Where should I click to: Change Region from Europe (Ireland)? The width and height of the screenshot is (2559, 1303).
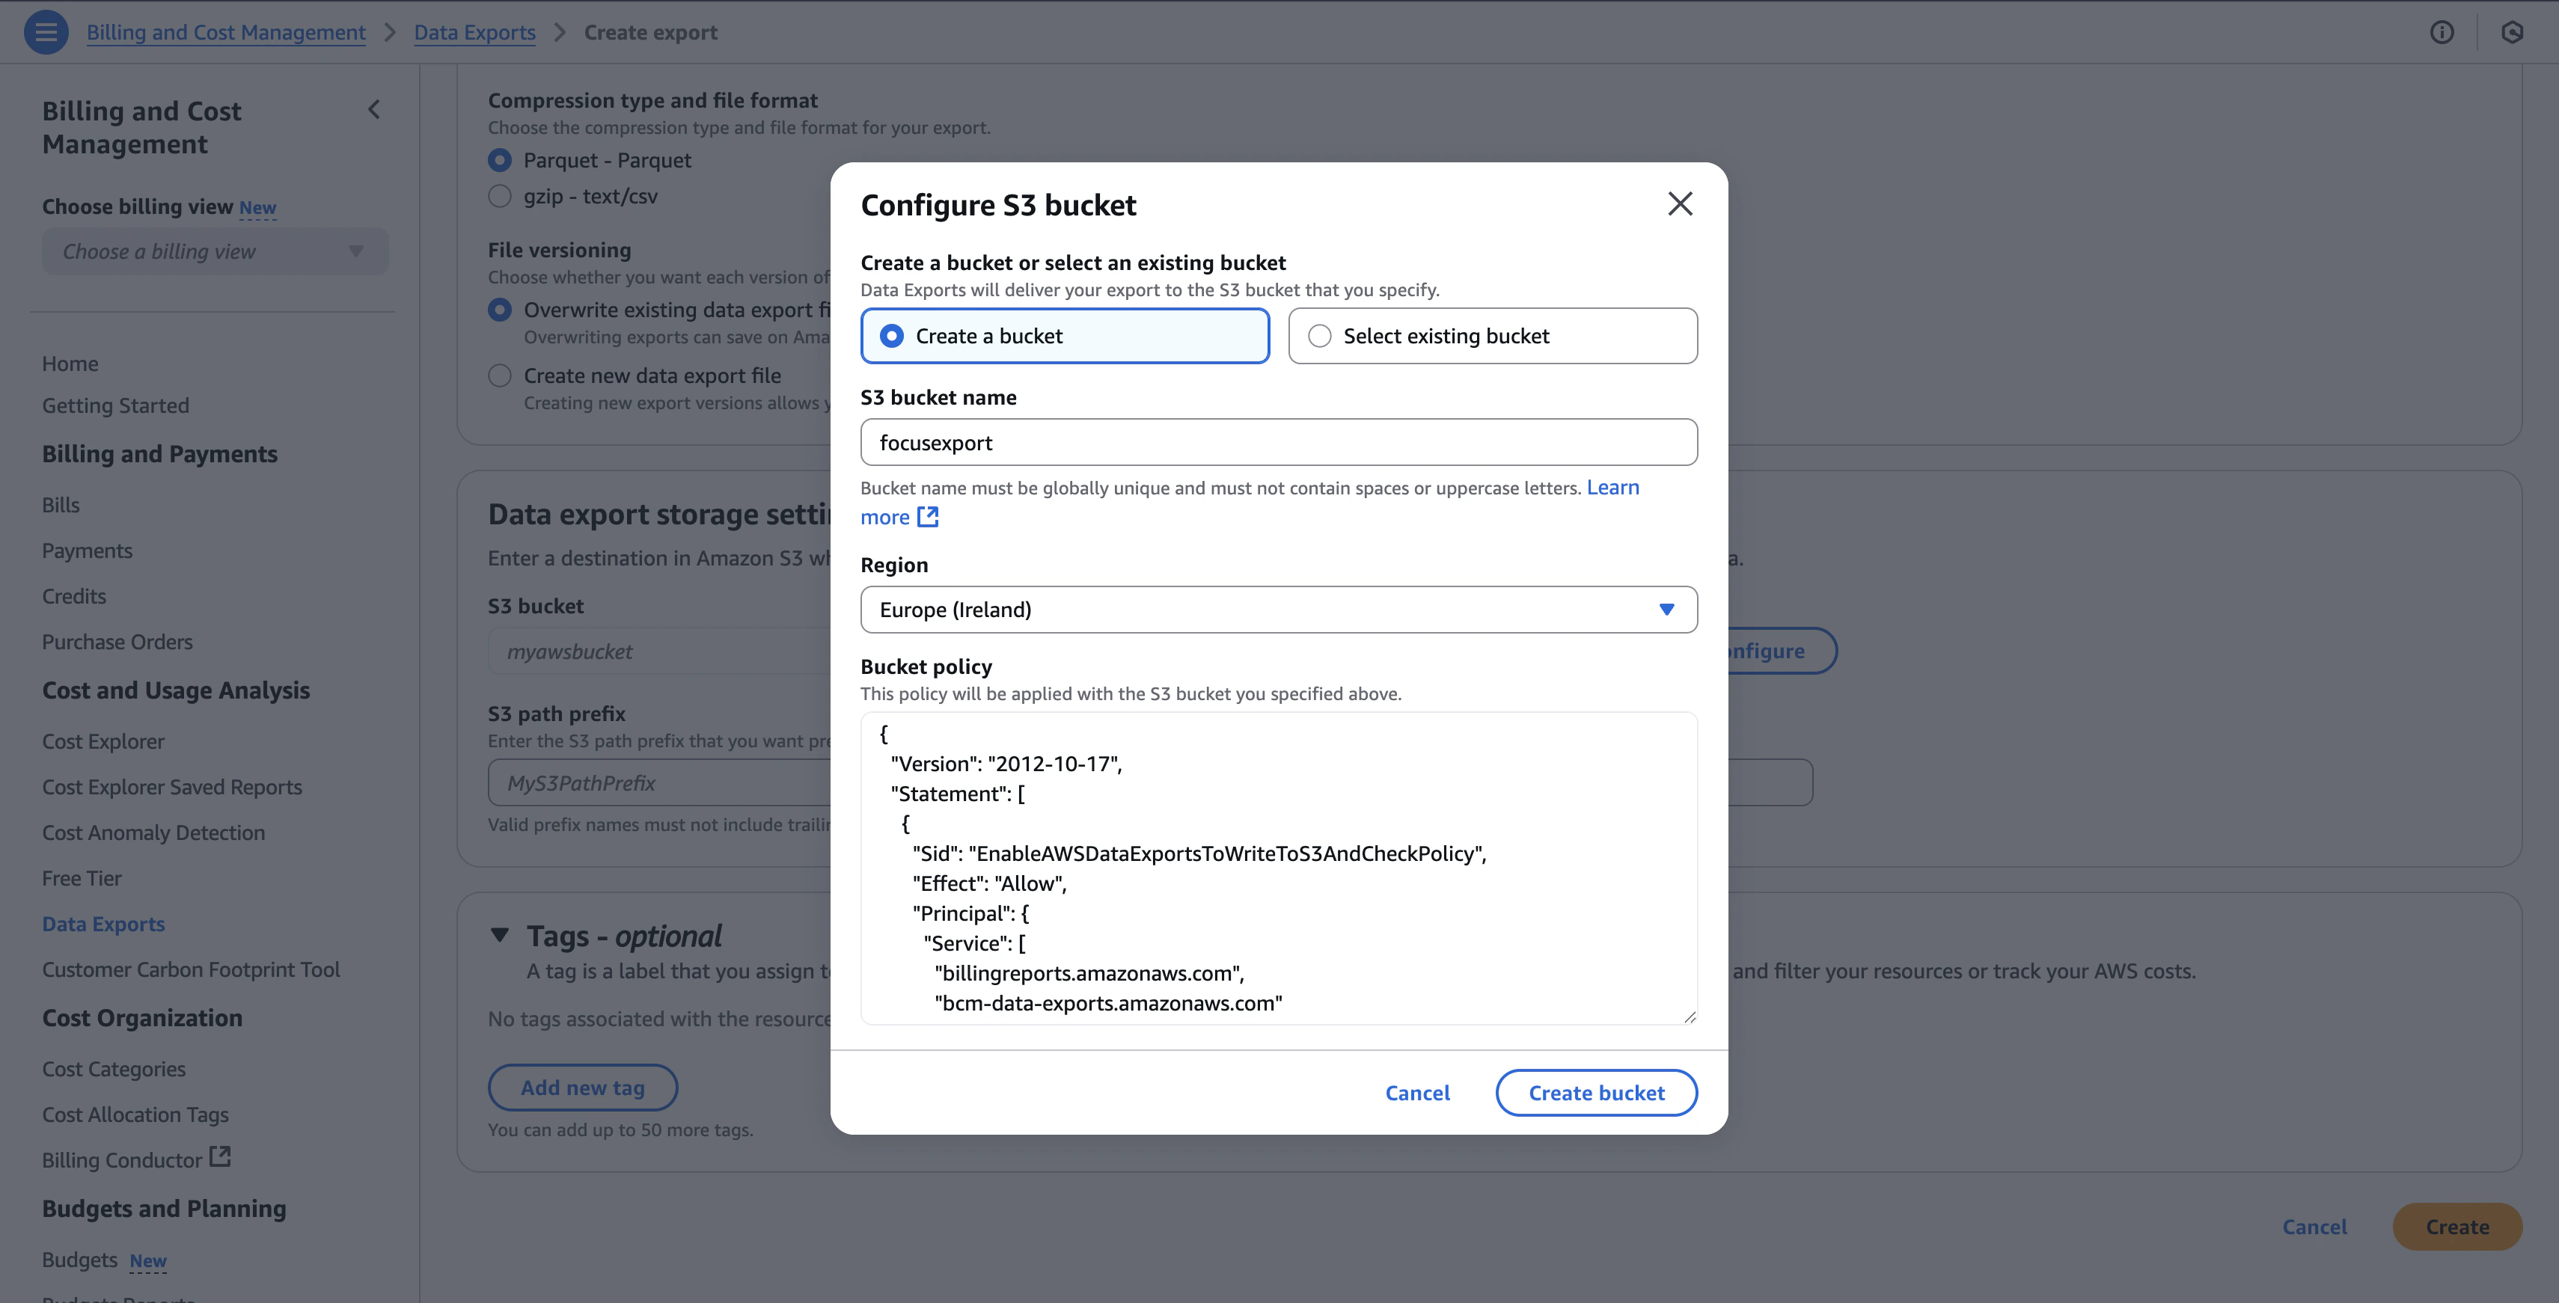(1279, 609)
